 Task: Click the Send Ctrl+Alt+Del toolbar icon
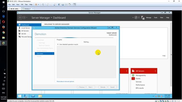43,5
